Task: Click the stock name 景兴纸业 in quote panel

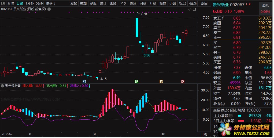Action: tap(221, 5)
